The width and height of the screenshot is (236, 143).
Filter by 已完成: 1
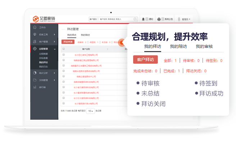click(172, 71)
